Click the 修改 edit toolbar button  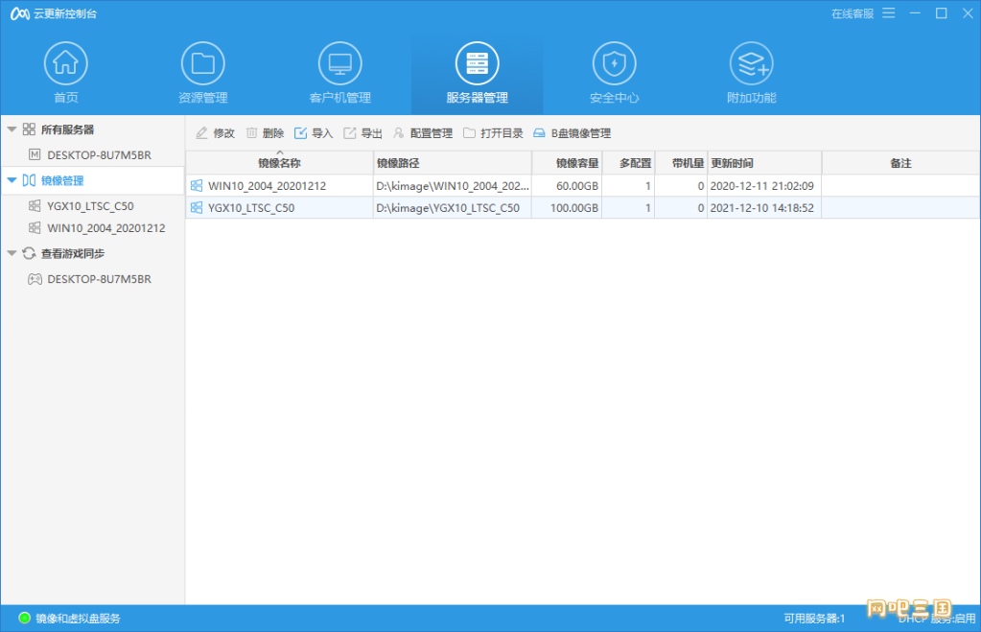[x=215, y=133]
